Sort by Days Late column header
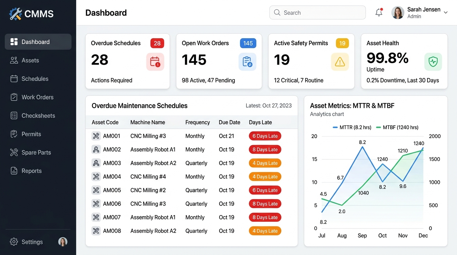Image resolution: width=457 pixels, height=255 pixels. (x=260, y=122)
